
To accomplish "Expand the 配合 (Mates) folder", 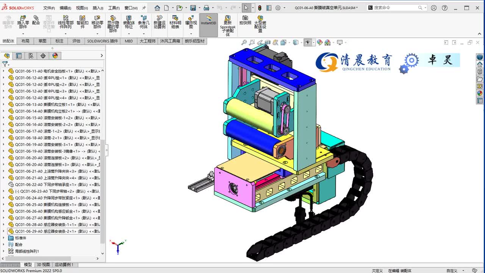I will tap(3, 245).
